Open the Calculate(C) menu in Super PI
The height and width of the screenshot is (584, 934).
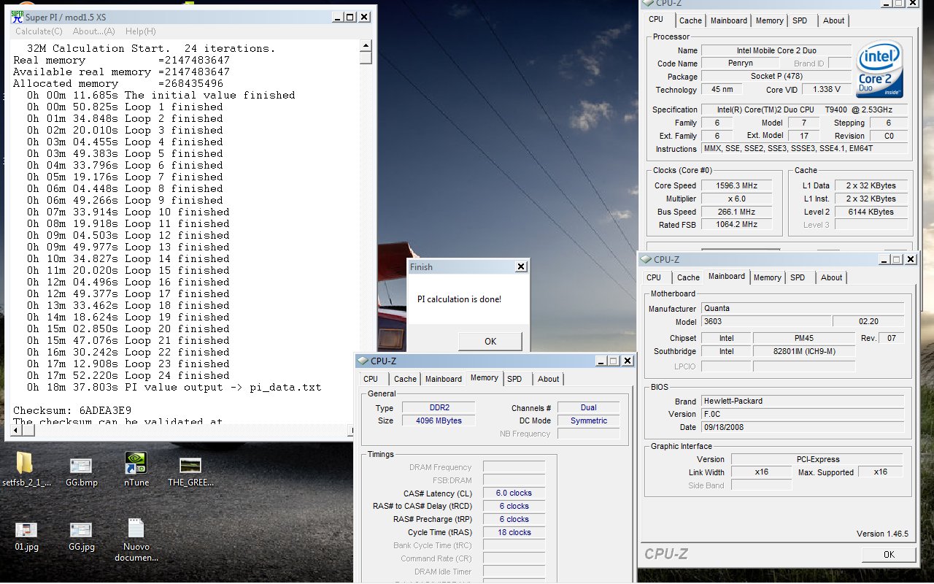(x=39, y=31)
